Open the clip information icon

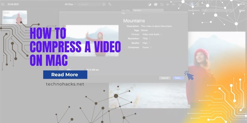(x=198, y=4)
